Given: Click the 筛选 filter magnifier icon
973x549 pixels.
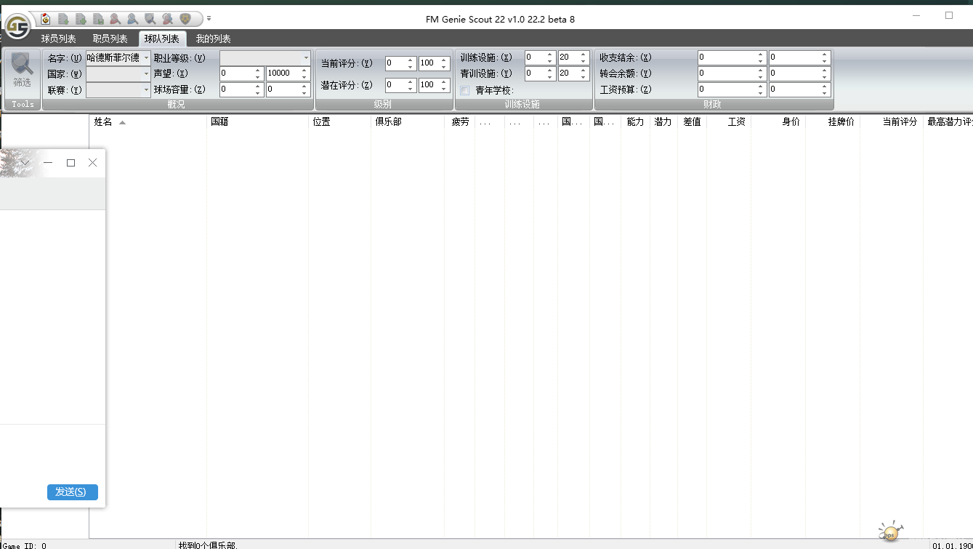Looking at the screenshot, I should [x=22, y=71].
